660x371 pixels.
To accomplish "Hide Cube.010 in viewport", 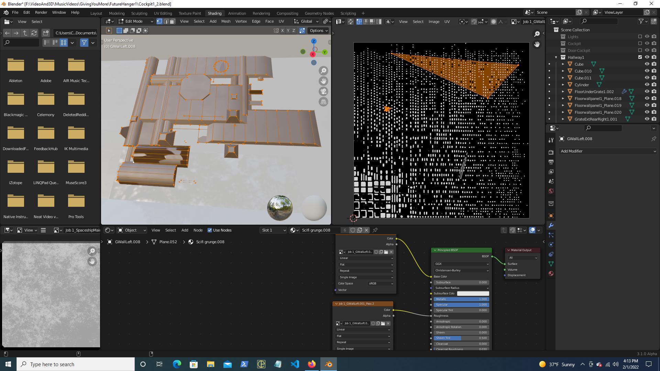I will click(647, 71).
